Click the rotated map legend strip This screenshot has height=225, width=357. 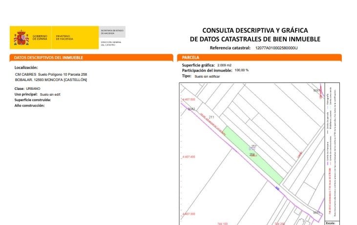332,151
